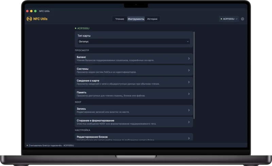Click chevron on Стирание и форматирование row

coord(189,122)
